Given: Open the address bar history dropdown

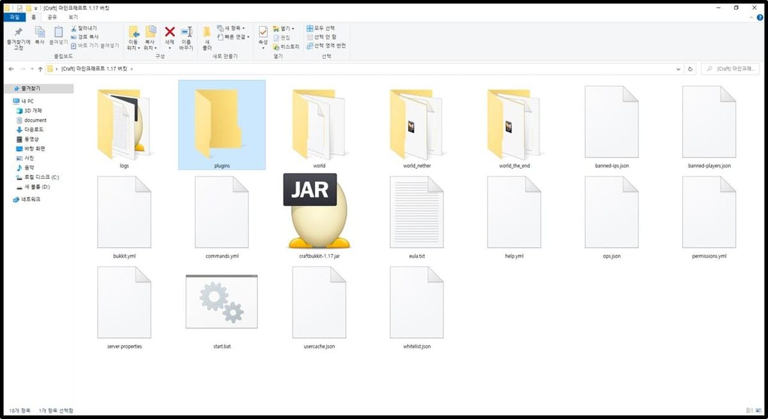Looking at the screenshot, I should (x=679, y=68).
